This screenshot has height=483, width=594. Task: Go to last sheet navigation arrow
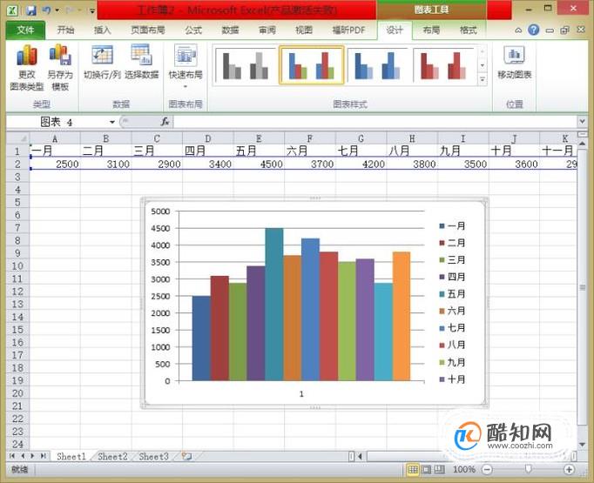click(x=43, y=456)
